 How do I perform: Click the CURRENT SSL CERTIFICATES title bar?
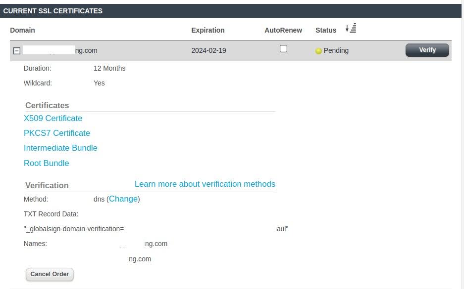coord(52,11)
